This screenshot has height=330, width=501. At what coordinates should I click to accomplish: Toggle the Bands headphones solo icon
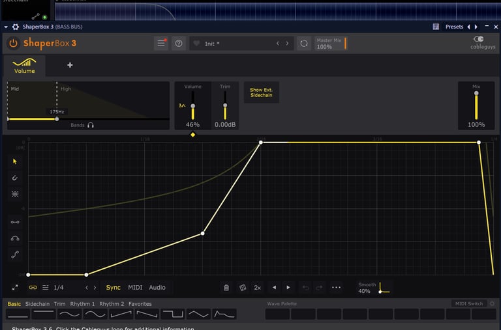91,125
